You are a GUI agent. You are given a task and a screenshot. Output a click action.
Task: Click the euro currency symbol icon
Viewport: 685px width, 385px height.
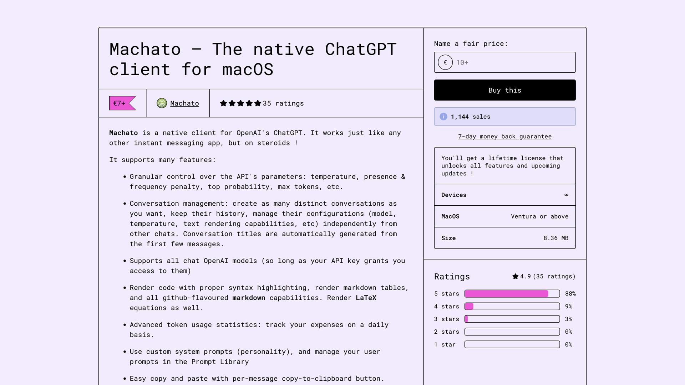445,62
